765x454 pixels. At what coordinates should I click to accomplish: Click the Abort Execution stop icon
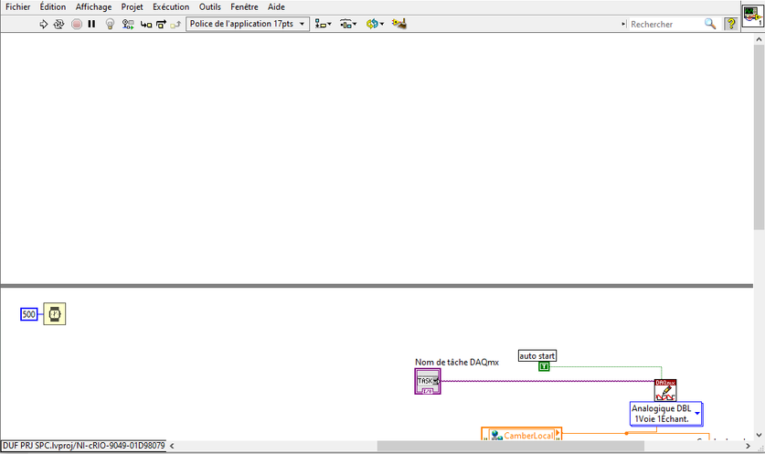[x=77, y=24]
